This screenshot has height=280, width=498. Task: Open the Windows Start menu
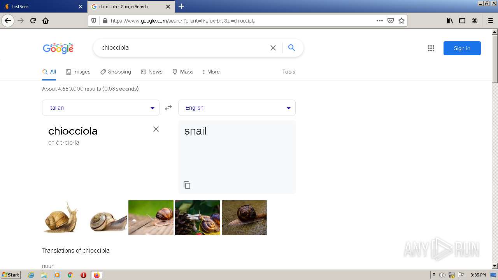11,275
